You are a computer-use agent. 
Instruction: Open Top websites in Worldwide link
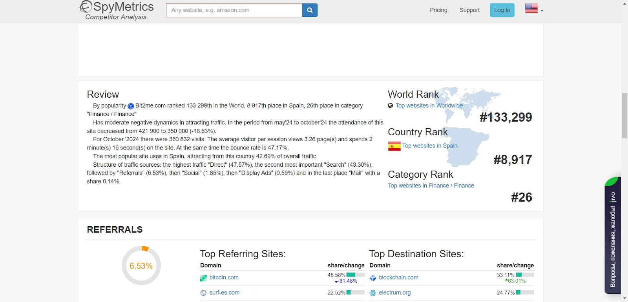pos(429,106)
